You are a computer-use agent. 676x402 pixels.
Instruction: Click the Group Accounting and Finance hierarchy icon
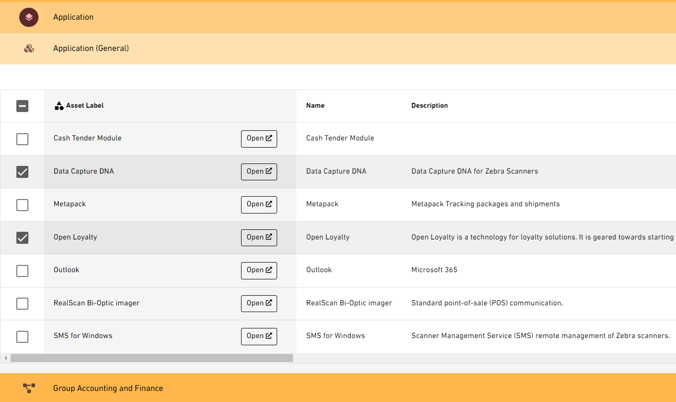coord(29,388)
